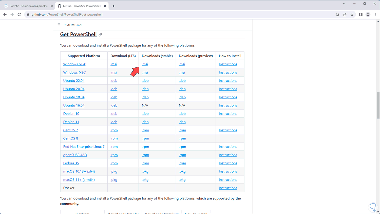The height and width of the screenshot is (214, 380).
Task: Switch to the Solvetic tab
Action: (28, 6)
